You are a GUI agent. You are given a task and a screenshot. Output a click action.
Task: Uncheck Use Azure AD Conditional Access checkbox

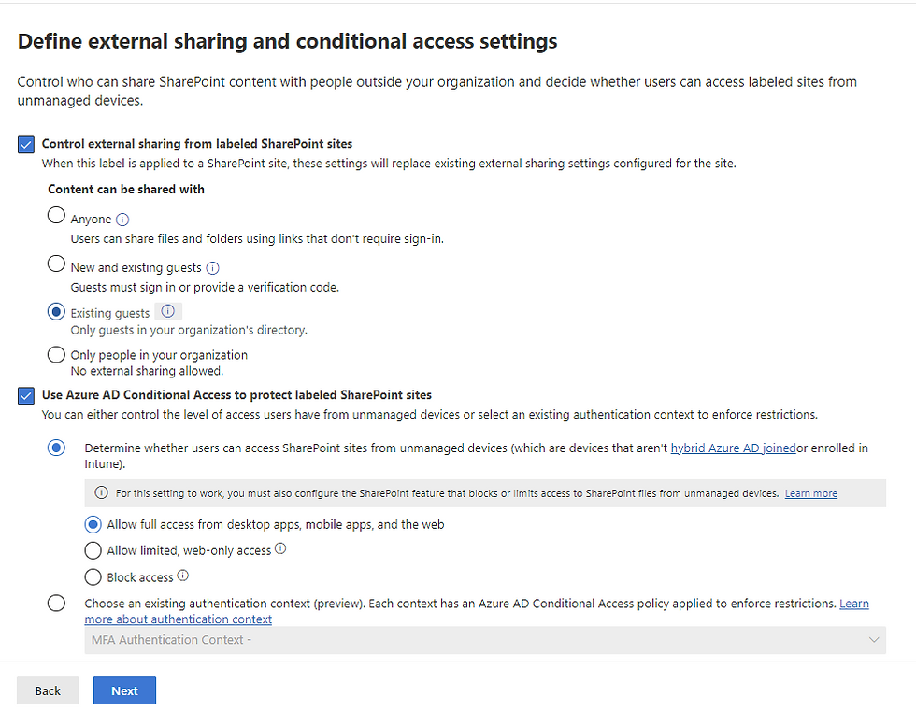click(x=26, y=396)
